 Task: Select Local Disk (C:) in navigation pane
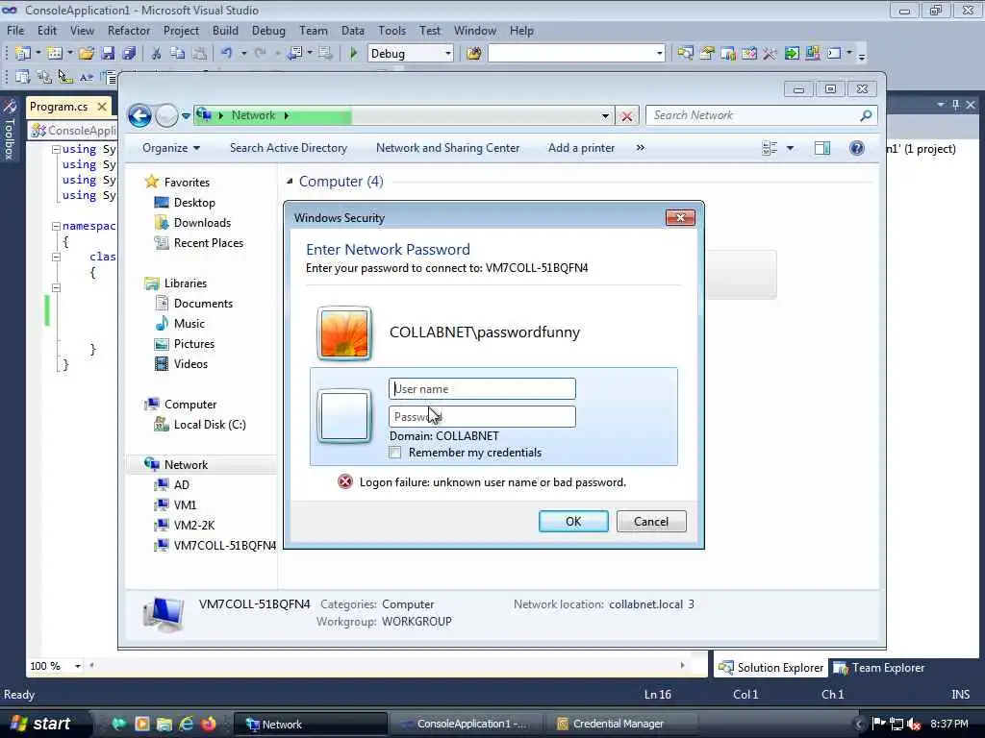209,425
